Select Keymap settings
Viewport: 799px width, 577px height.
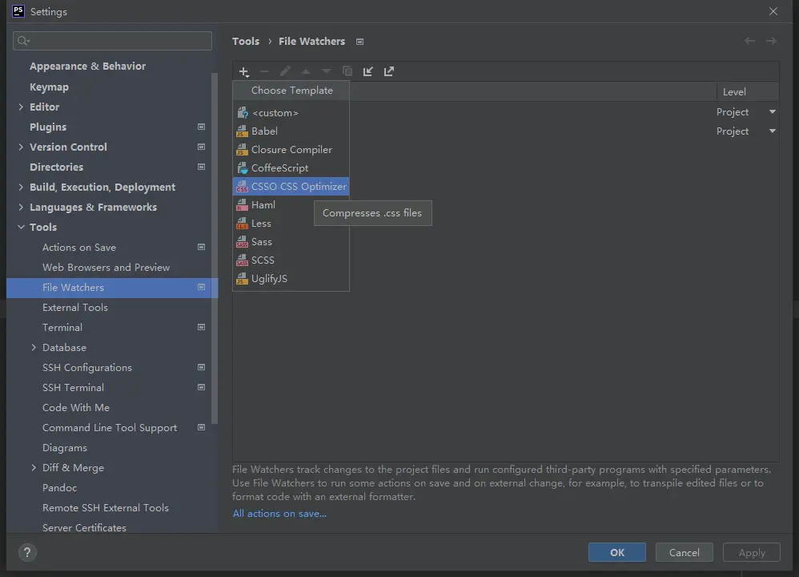(49, 87)
